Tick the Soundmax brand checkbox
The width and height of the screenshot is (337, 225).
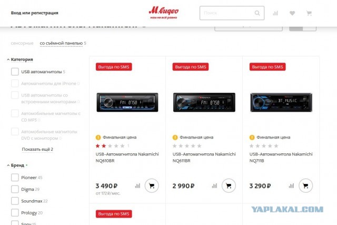click(x=15, y=201)
